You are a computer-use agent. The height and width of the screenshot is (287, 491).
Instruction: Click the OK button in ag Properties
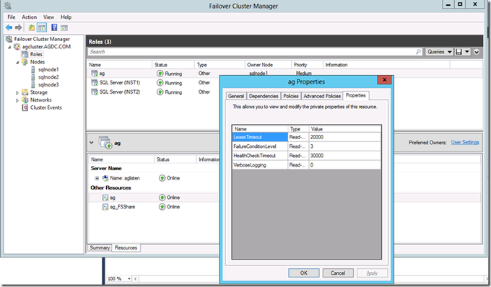pos(304,273)
